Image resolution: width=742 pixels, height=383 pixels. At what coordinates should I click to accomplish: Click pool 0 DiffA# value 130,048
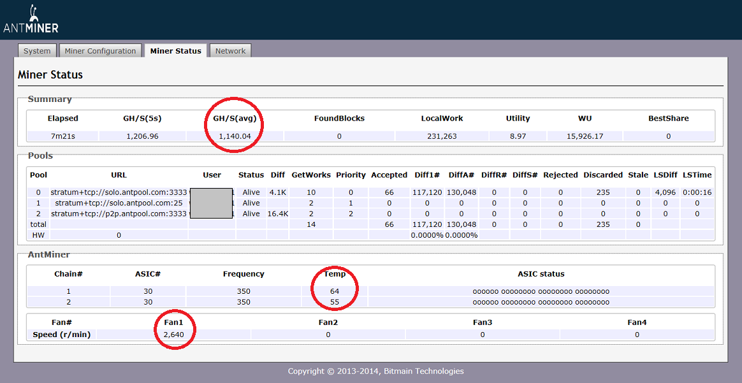tap(462, 192)
